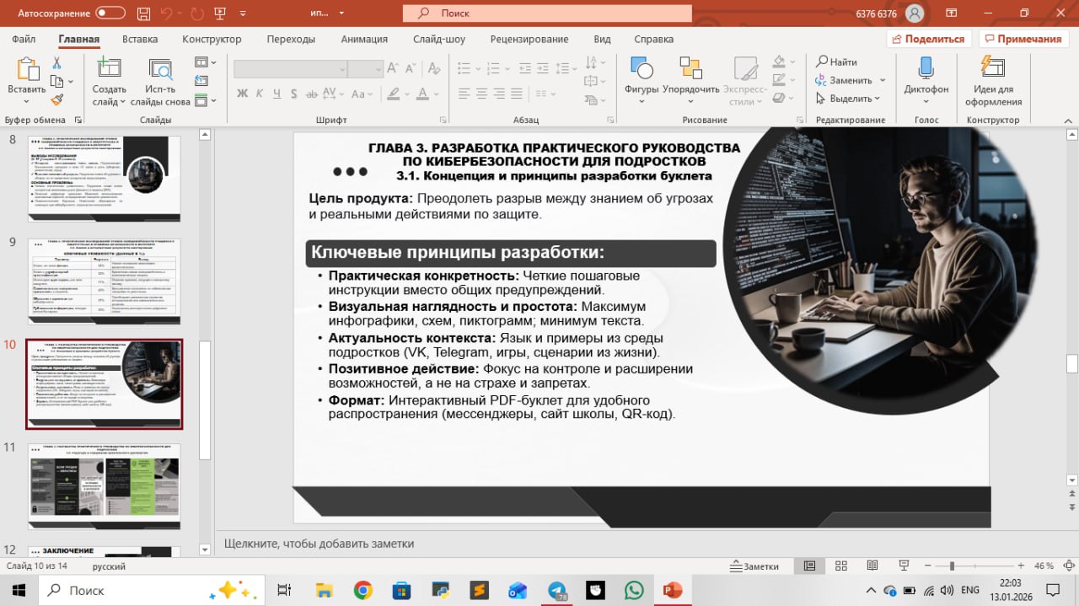Click the Save floppy-disk icon
The width and height of the screenshot is (1079, 606).
(144, 13)
